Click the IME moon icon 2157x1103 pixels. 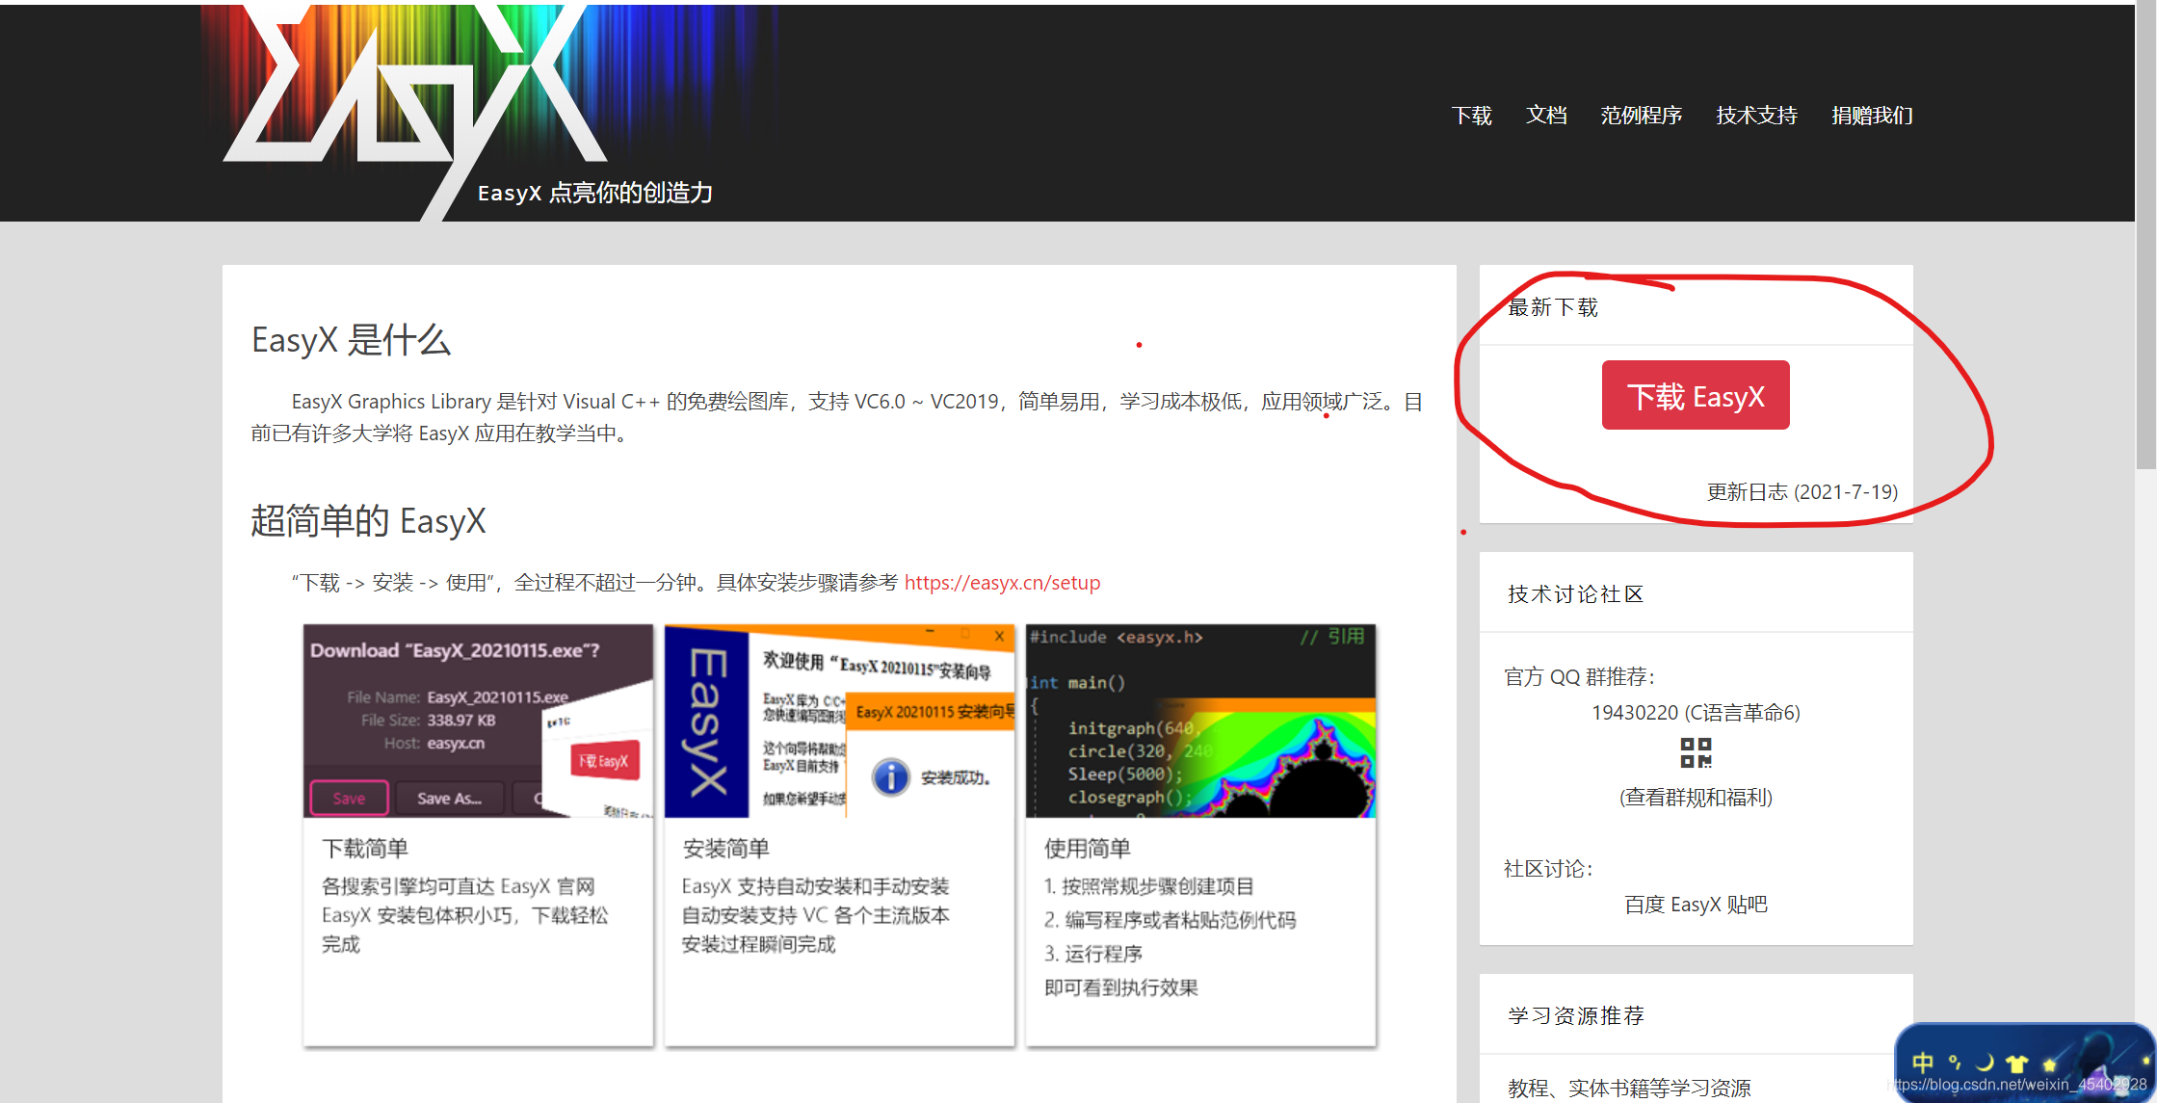[1985, 1063]
